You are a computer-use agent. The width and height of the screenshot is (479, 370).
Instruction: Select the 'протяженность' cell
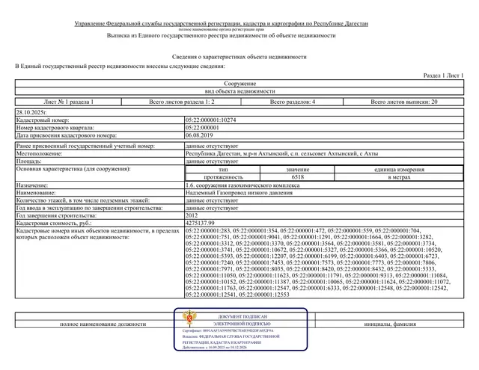223,177
